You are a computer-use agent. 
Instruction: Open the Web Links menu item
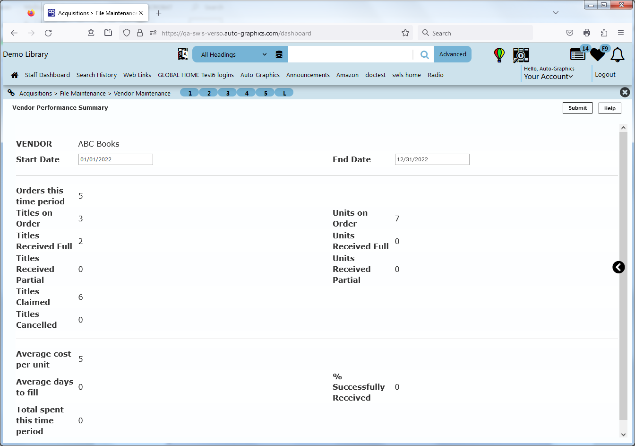tap(137, 75)
